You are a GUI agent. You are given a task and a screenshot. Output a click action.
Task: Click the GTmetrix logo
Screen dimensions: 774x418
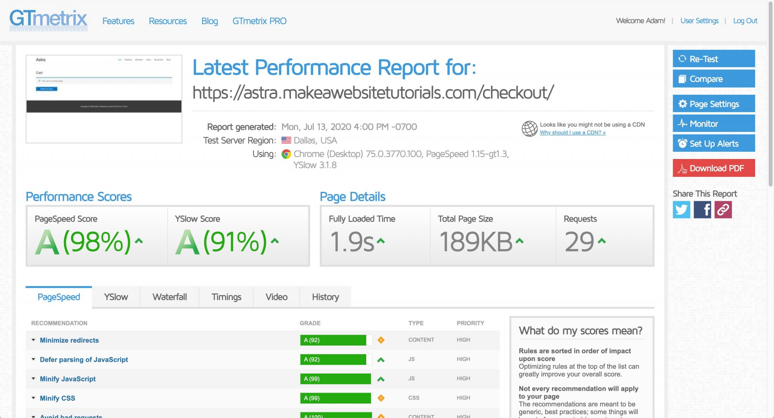[x=48, y=20]
